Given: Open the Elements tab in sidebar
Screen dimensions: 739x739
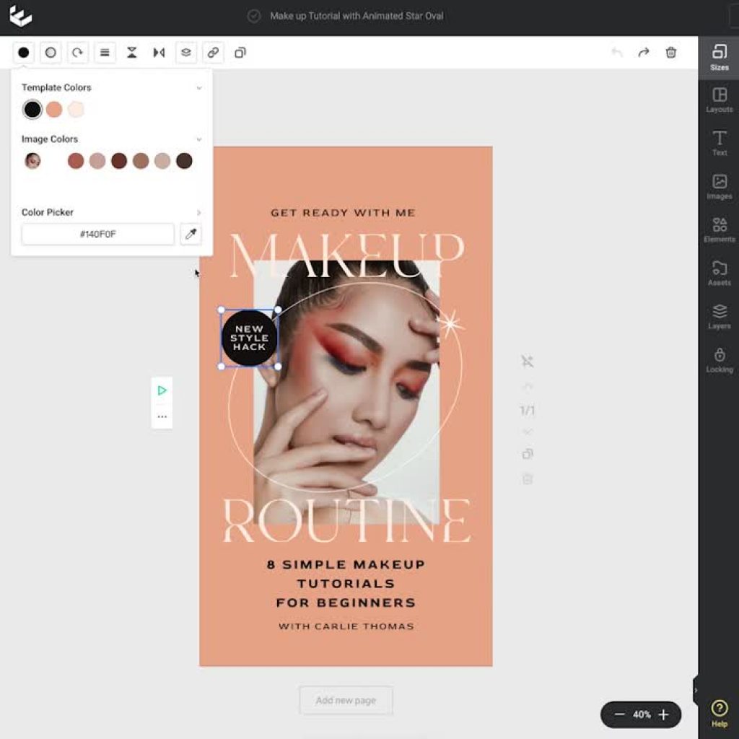Looking at the screenshot, I should coord(719,229).
